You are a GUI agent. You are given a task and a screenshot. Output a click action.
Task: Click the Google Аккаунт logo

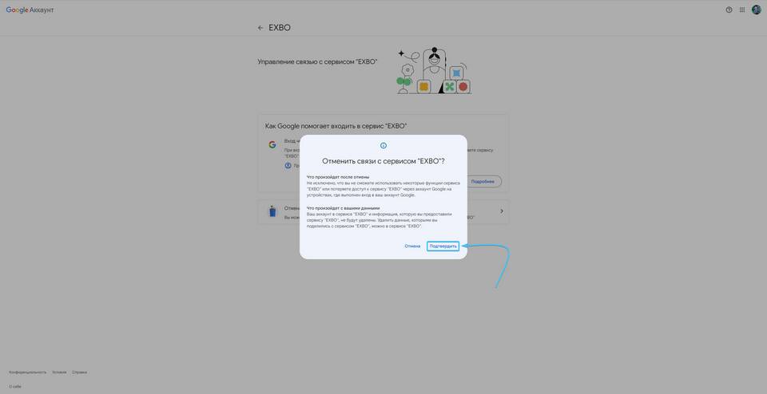[30, 10]
